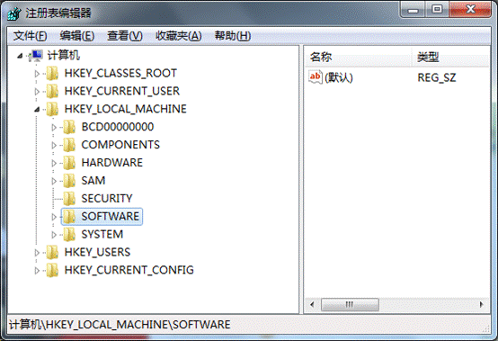Image resolution: width=498 pixels, height=341 pixels.
Task: Expand the SOFTWARE key arrow
Action: [x=54, y=217]
